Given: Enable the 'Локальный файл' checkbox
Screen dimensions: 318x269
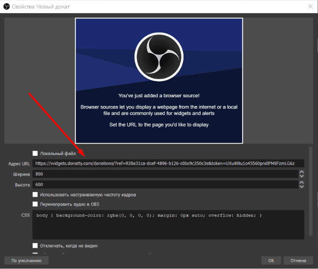Looking at the screenshot, I should 35,153.
